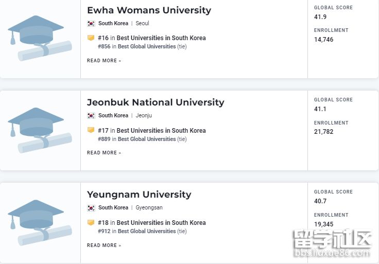Click Read More under Ewha Womans University

pos(104,61)
